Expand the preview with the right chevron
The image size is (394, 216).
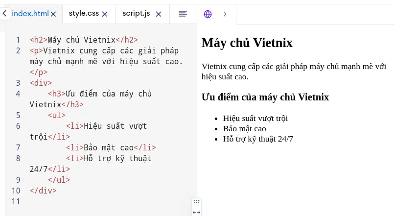point(225,14)
